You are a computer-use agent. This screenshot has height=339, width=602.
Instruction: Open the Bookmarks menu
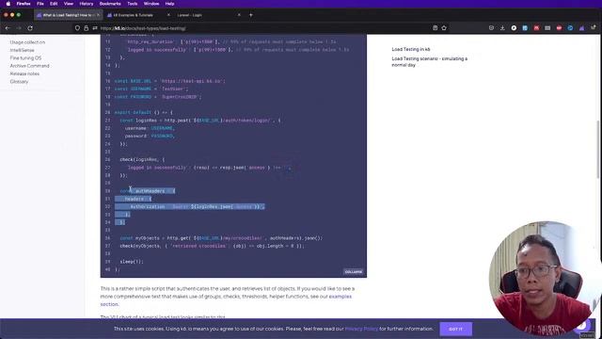(110, 4)
